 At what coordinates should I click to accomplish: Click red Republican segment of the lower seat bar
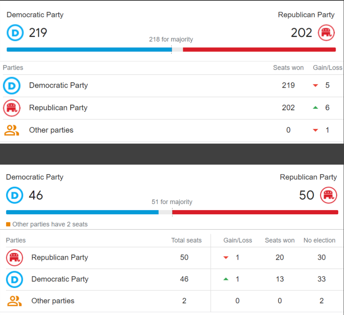255,212
